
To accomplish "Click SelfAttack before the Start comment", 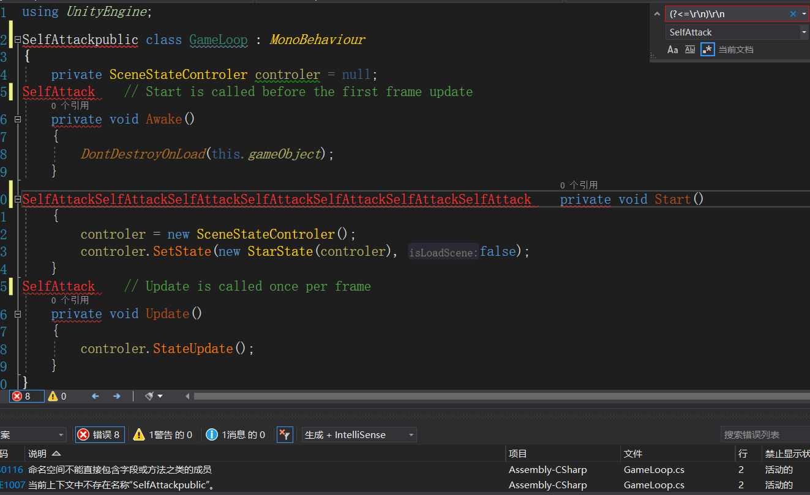I will (59, 92).
